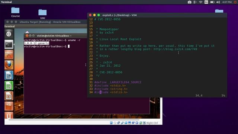
Task: Open the Terminal menu inside guest panel
Action: pyautogui.click(x=10, y=26)
